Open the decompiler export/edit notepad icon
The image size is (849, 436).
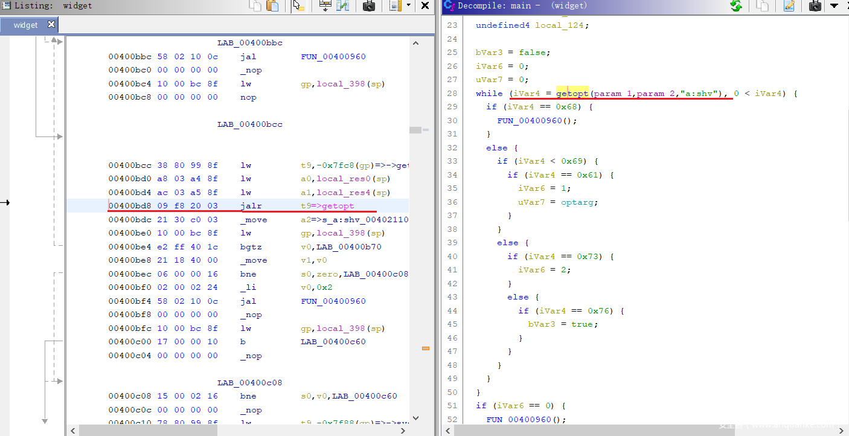pyautogui.click(x=789, y=6)
